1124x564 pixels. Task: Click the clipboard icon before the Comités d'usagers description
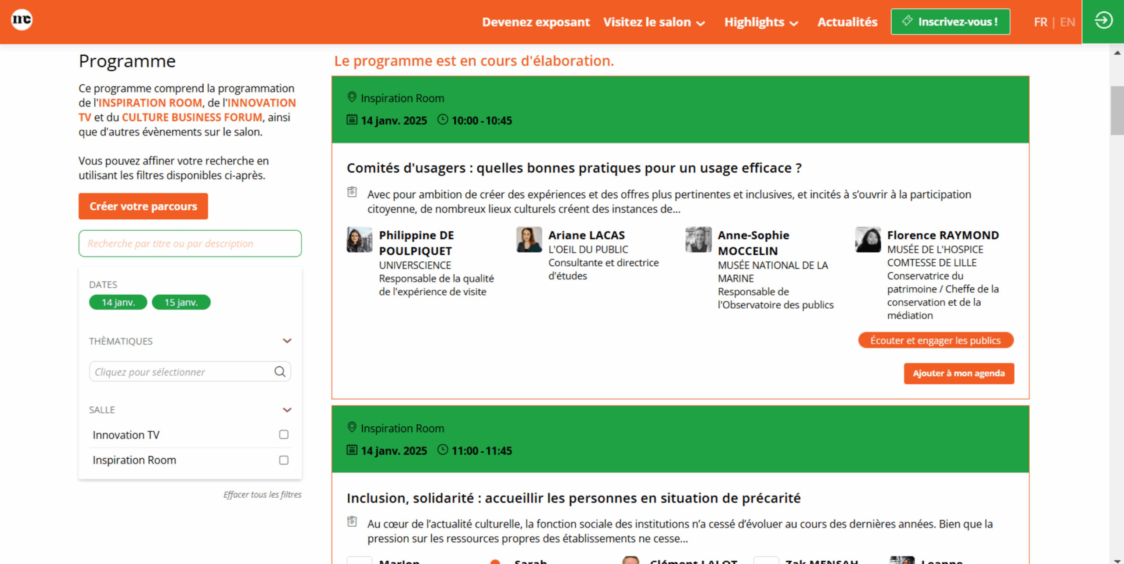[x=352, y=192]
